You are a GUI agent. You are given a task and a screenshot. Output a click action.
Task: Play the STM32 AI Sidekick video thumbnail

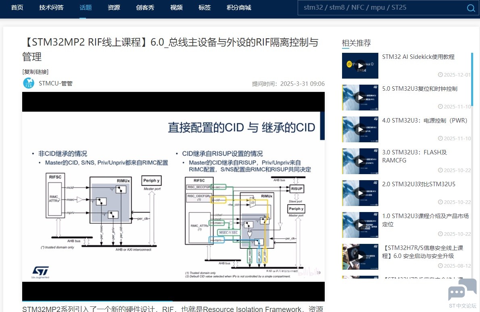point(360,66)
